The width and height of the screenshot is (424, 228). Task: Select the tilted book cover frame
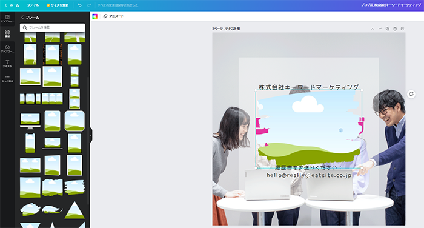[52, 165]
